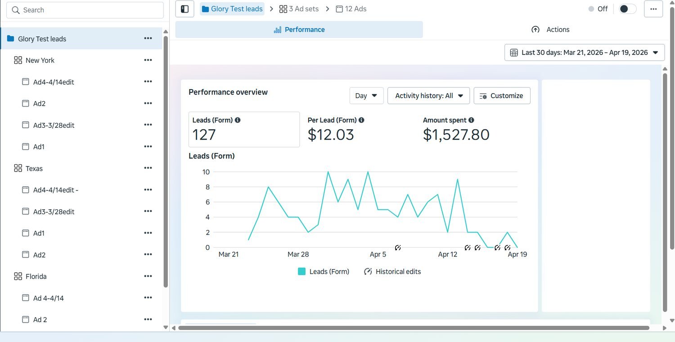This screenshot has width=675, height=342.
Task: Open options for Florida ad set
Action: 148,276
